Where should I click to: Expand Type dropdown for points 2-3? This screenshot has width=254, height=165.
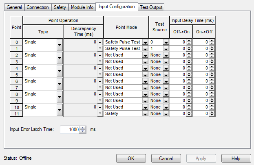[x=60, y=59]
